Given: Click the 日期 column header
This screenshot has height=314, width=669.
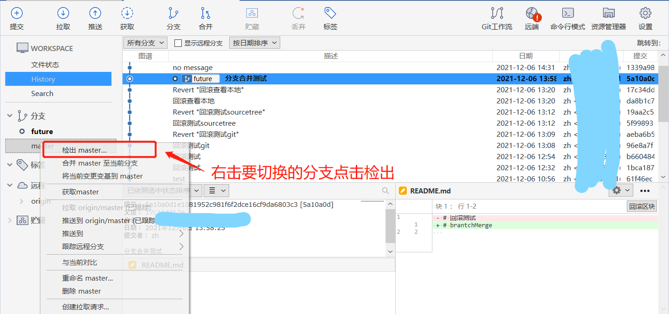Looking at the screenshot, I should (x=526, y=56).
